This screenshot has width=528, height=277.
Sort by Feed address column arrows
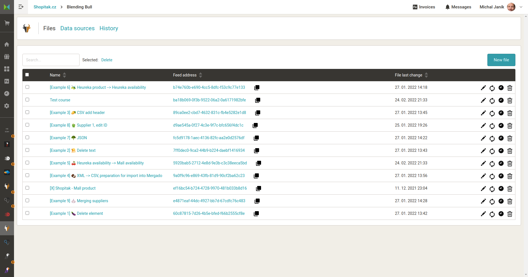click(201, 75)
